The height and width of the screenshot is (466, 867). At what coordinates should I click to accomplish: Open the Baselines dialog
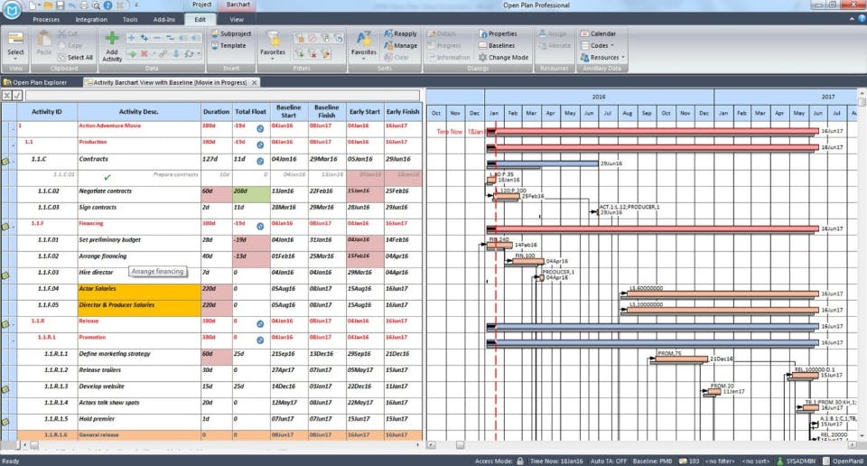[x=497, y=45]
